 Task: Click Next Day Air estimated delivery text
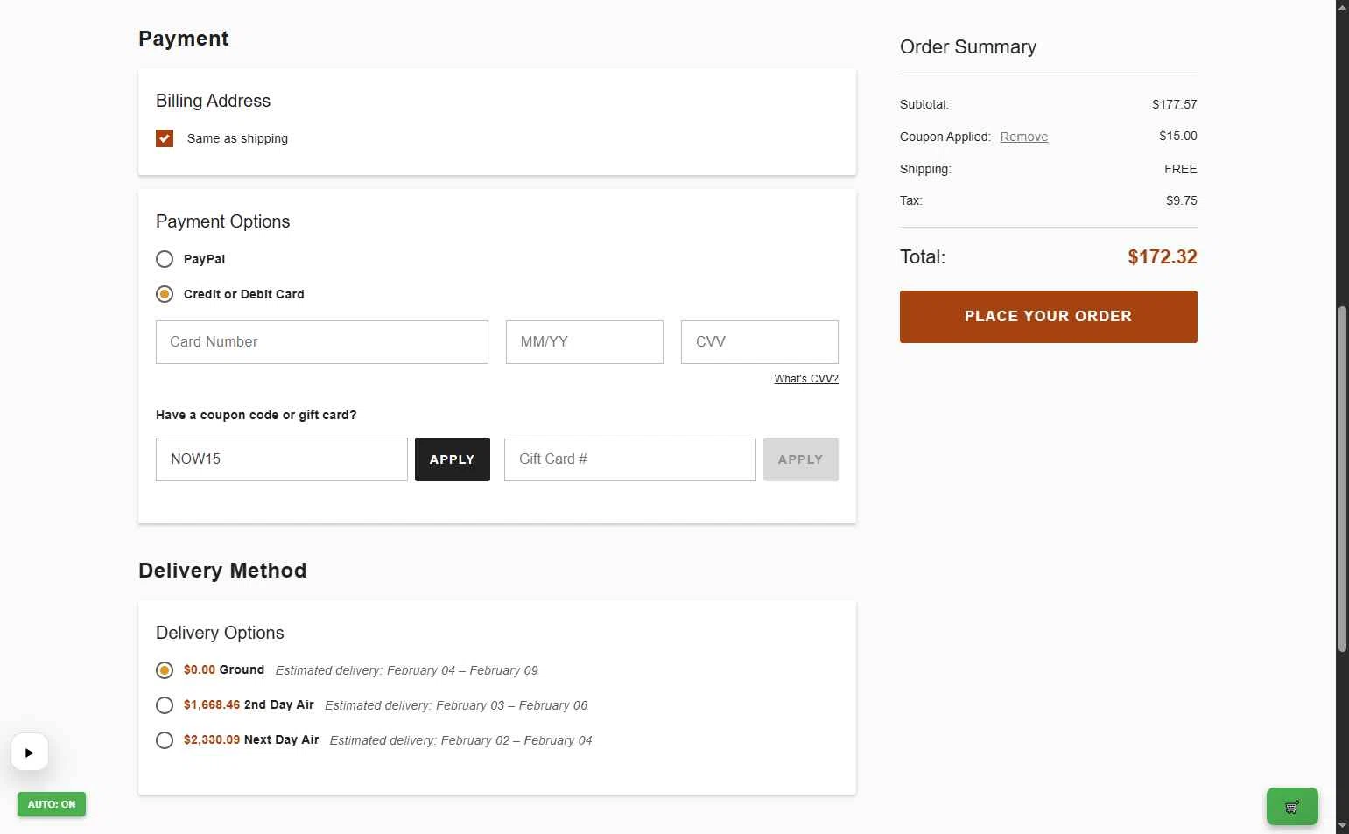coord(461,740)
